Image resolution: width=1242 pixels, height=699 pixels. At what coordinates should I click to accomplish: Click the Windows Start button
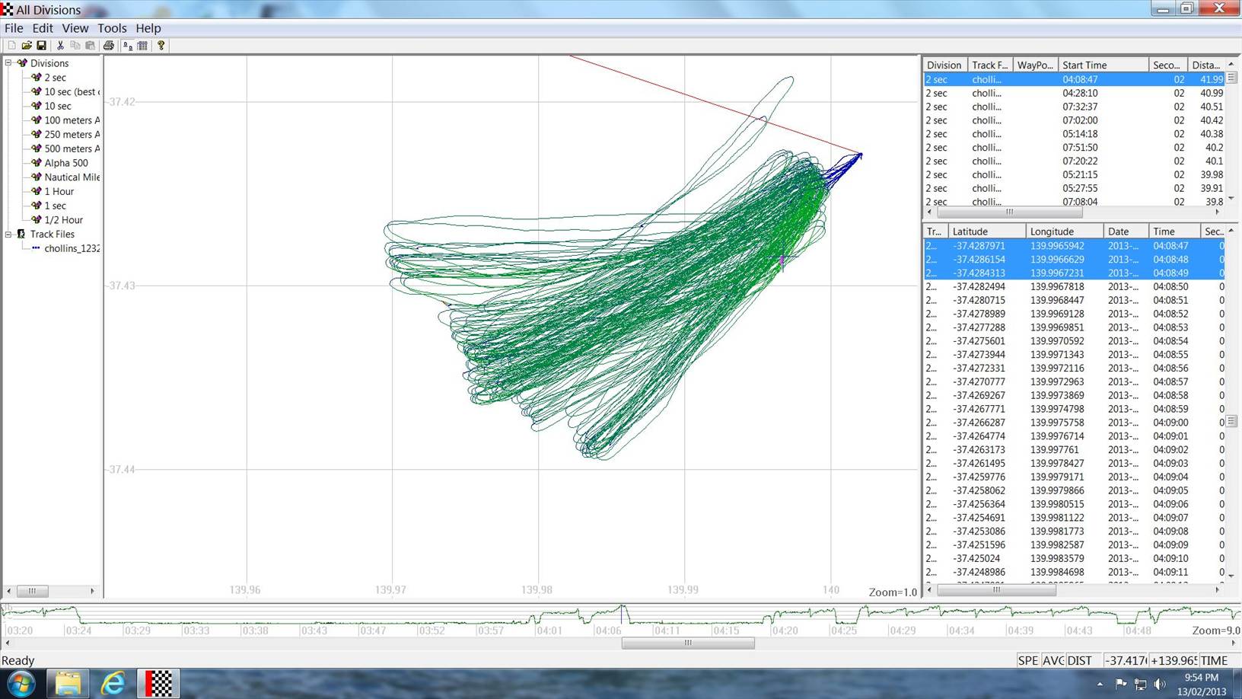coord(21,683)
